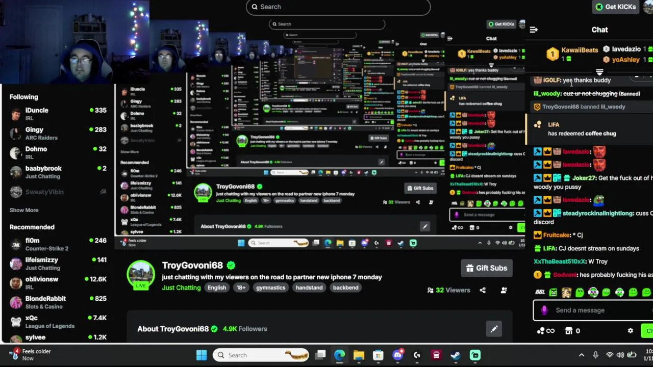Click Fruitcake username in chat
This screenshot has height=367, width=653.
556,235
